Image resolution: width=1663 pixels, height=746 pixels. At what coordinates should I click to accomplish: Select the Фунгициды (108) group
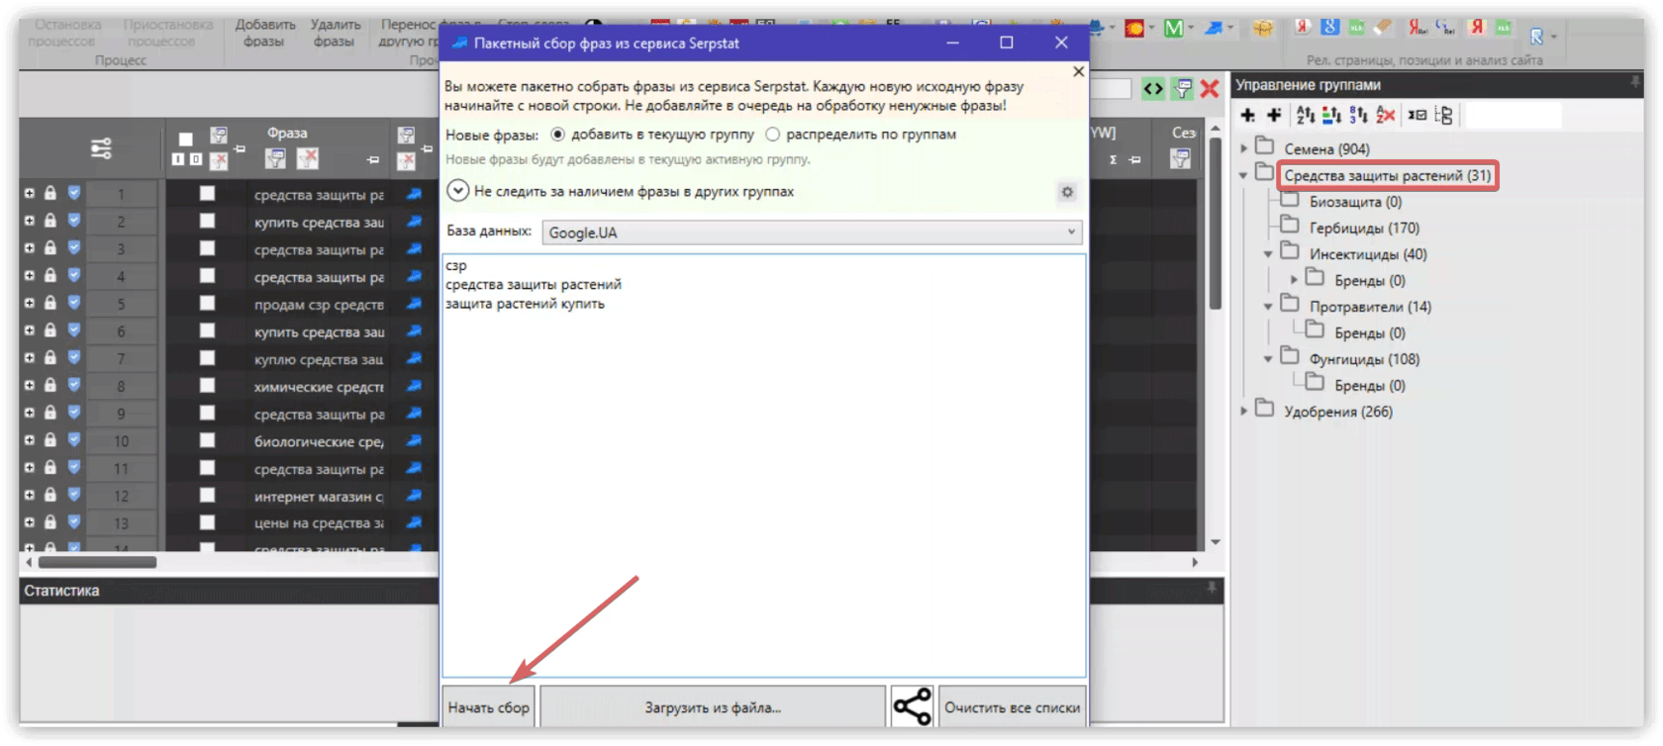pyautogui.click(x=1364, y=359)
